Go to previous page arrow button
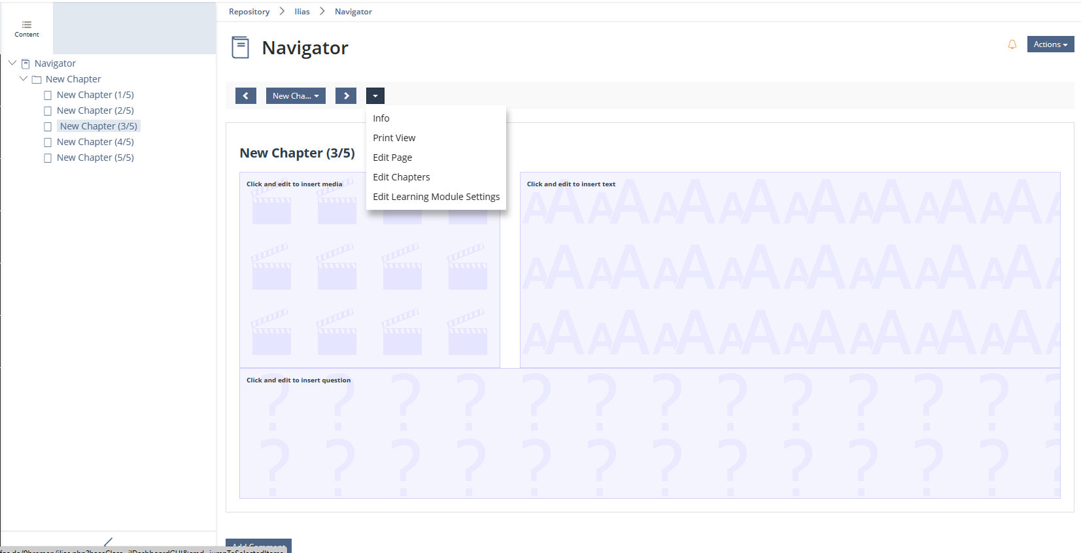 [x=245, y=96]
